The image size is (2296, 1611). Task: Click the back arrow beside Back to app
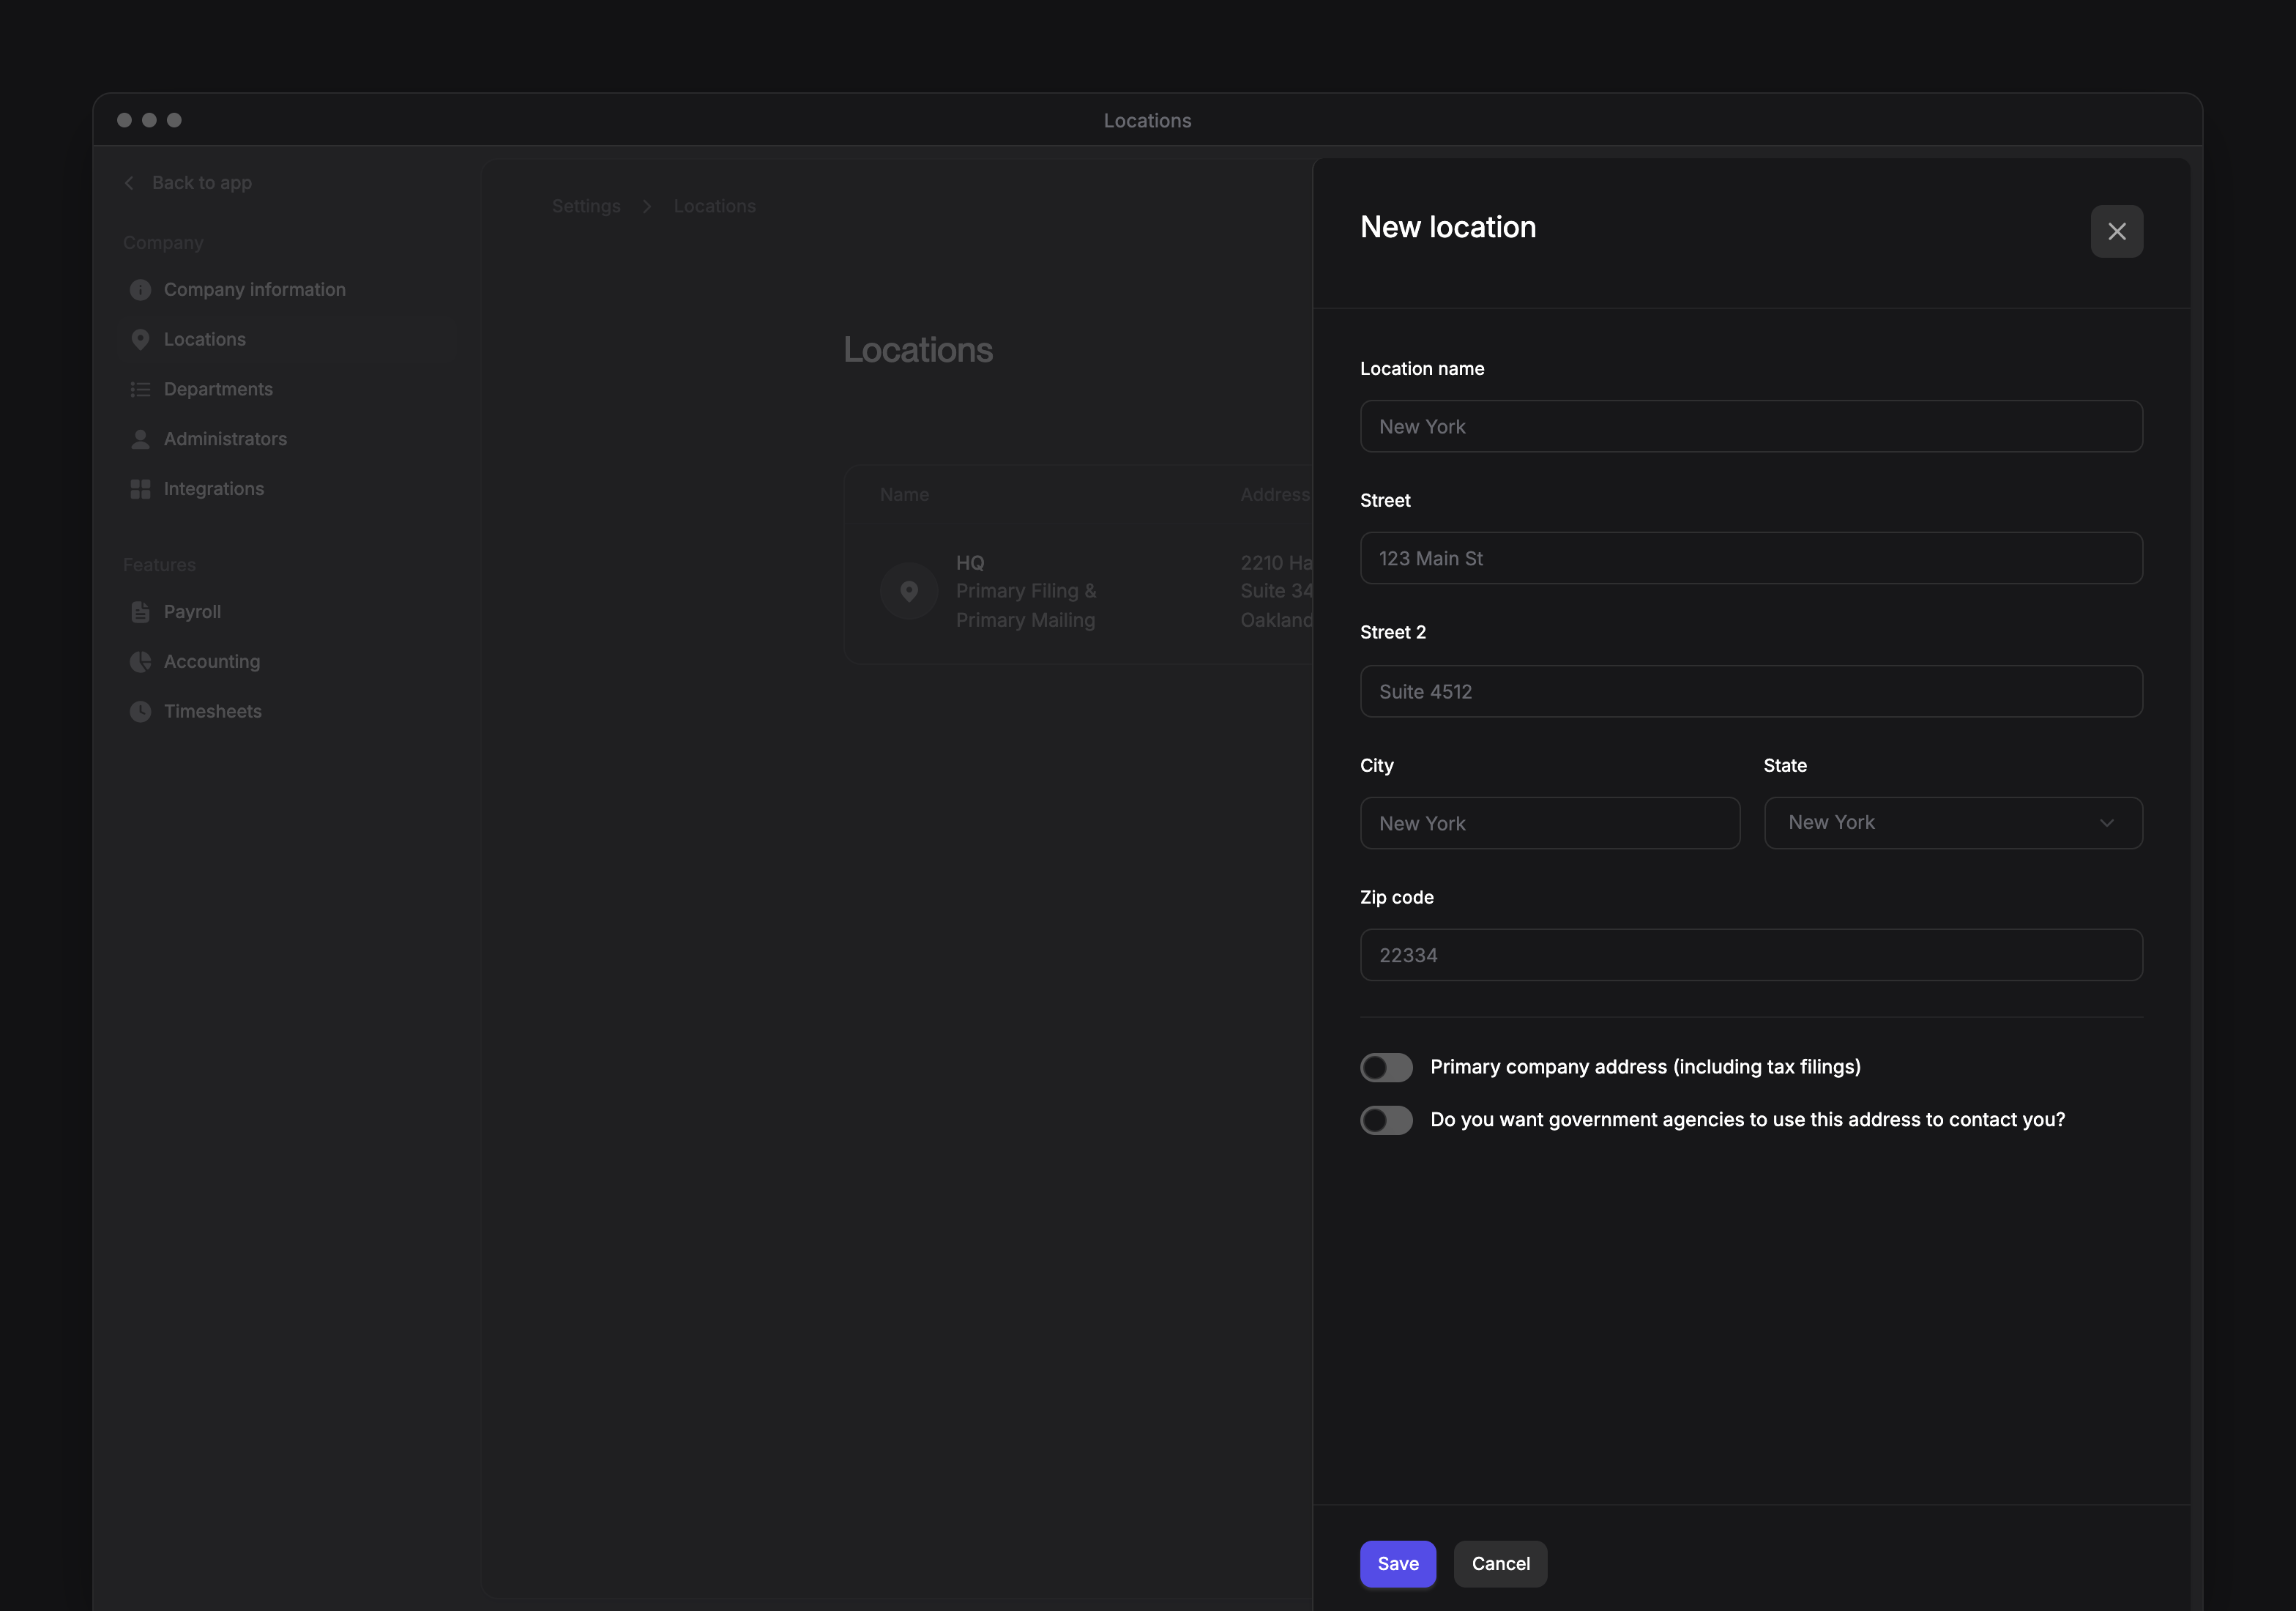(129, 183)
